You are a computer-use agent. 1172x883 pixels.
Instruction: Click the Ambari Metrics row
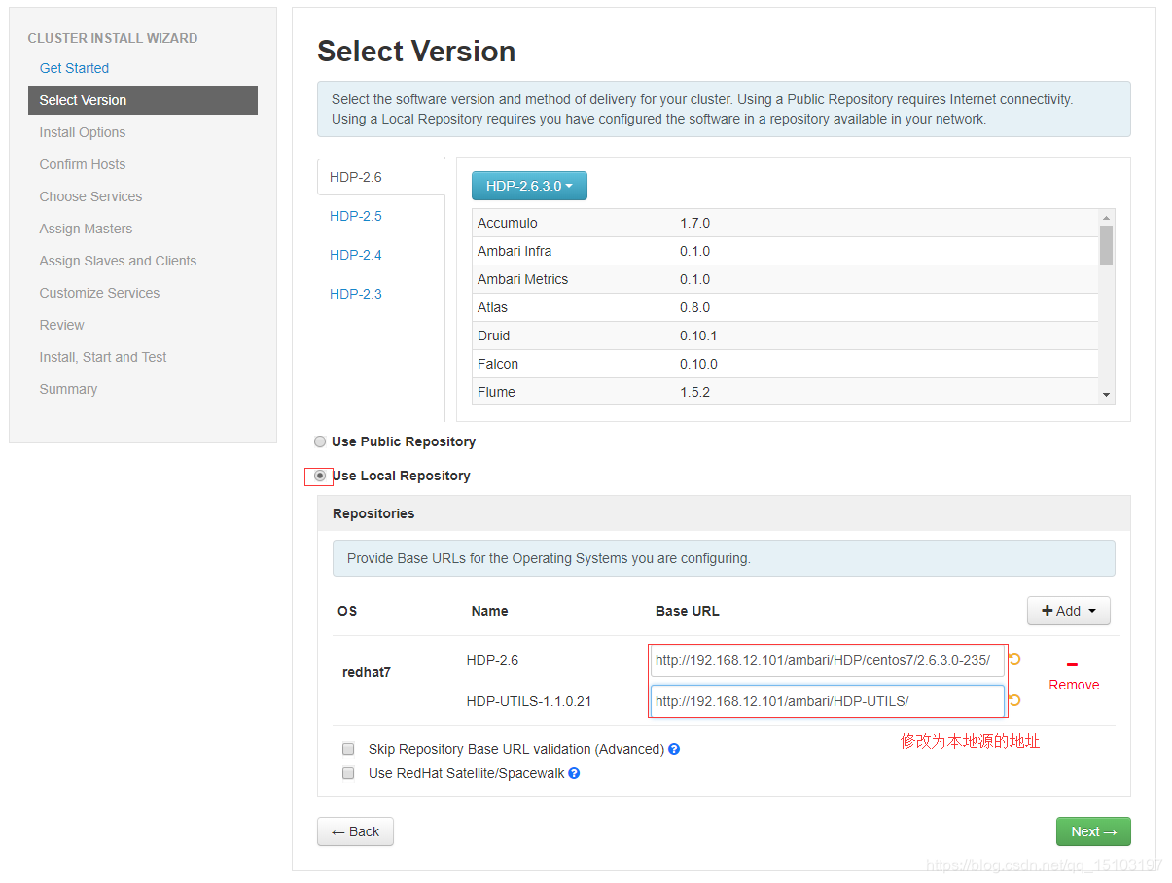[x=785, y=279]
